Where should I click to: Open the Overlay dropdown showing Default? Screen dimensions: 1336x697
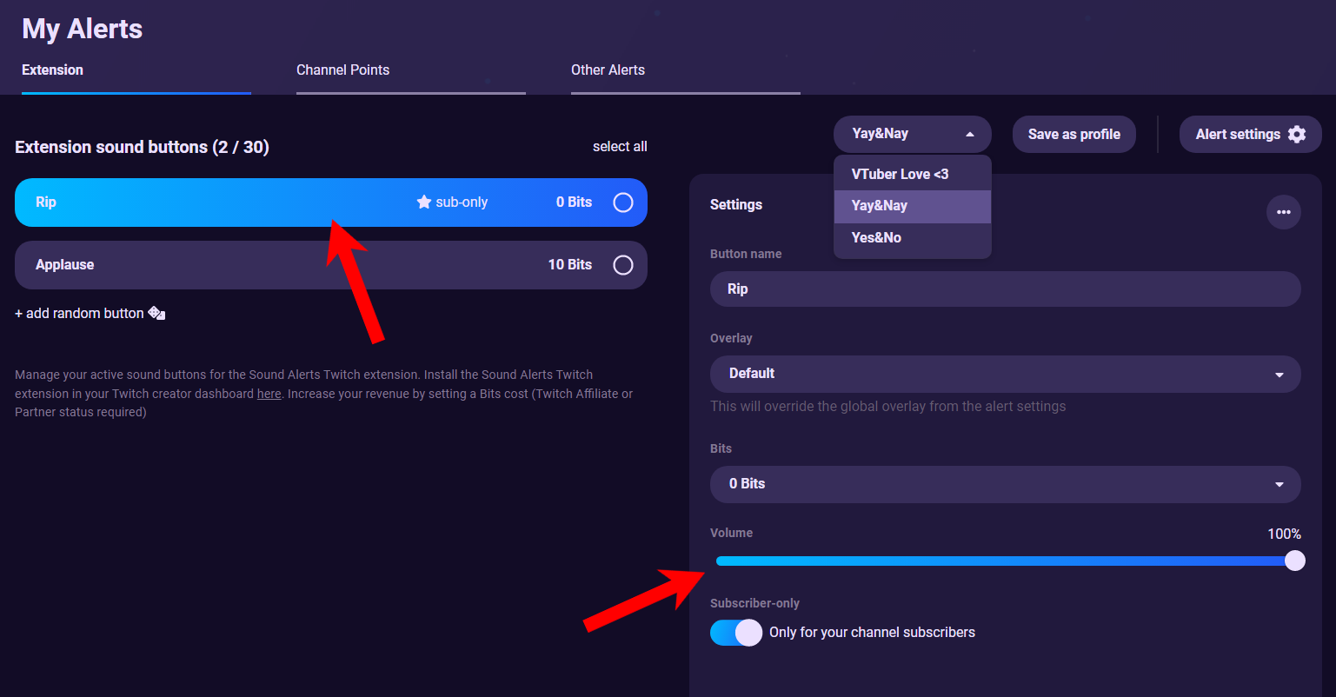pos(1005,374)
